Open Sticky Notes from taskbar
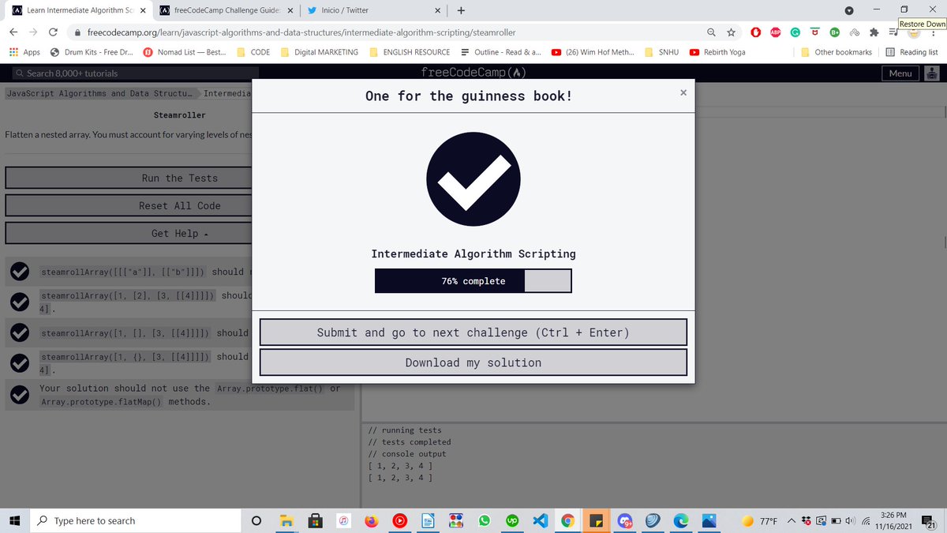The height and width of the screenshot is (533, 947). pyautogui.click(x=596, y=521)
